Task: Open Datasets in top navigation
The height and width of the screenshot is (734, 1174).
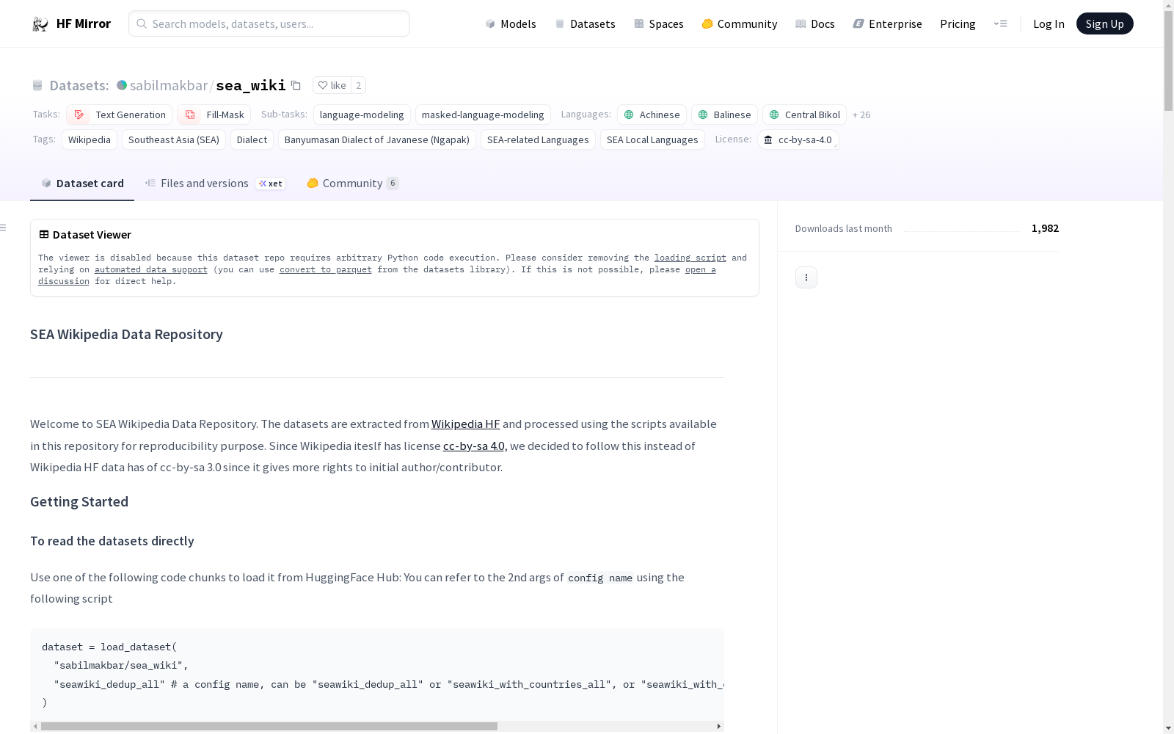Action: pos(585,23)
